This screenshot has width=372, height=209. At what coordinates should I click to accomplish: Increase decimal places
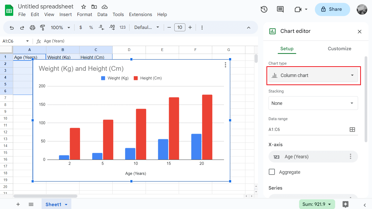click(112, 27)
